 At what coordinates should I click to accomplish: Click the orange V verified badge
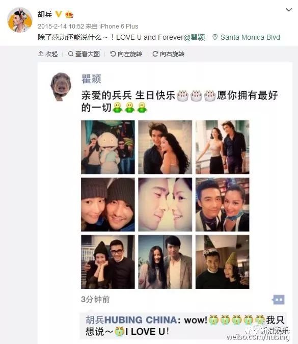point(59,14)
